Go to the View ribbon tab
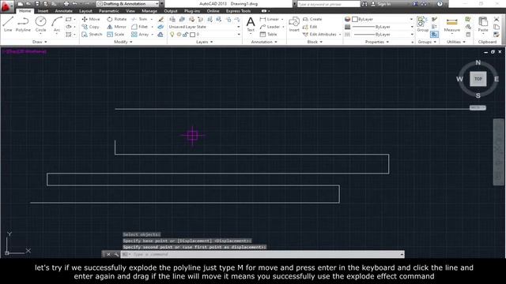The height and width of the screenshot is (284, 506). pyautogui.click(x=130, y=11)
